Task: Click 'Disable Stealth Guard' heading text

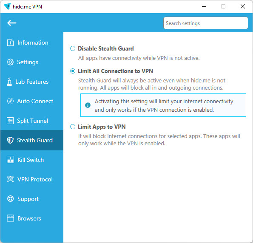Action: [106, 48]
